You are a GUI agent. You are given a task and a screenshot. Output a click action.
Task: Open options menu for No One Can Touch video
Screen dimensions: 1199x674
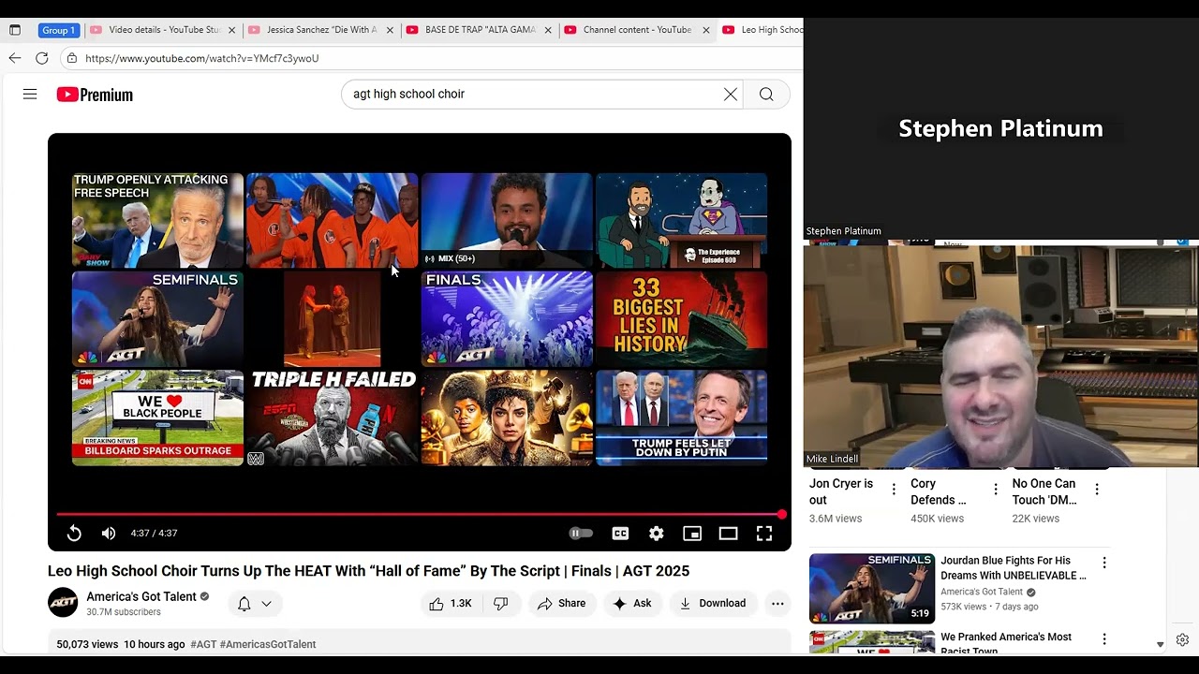pyautogui.click(x=1097, y=490)
